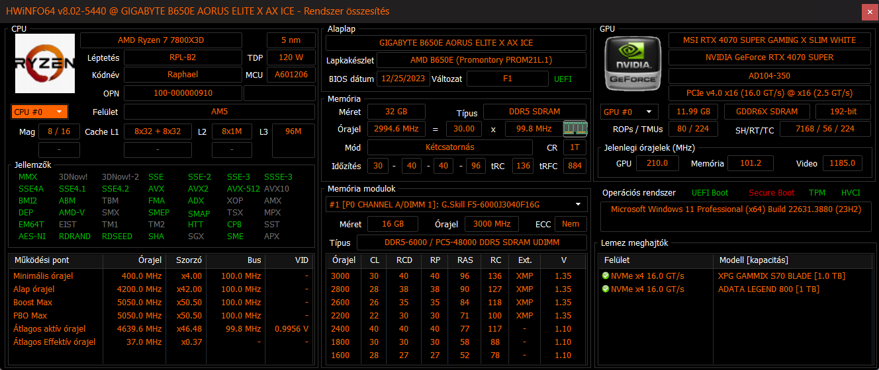
Task: Click the AMD Ryzen 7 7800X3D name field
Action: 161,40
